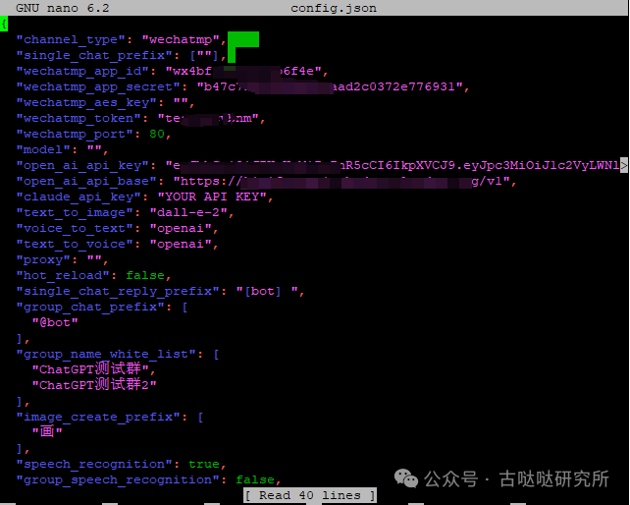Click the "GNU nano 6.2" title text

coord(63,8)
